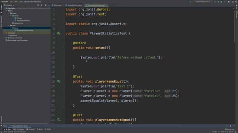The height and width of the screenshot is (133, 238).
Task: Click the locate-file target icon in Project panel
Action: click(x=38, y=5)
